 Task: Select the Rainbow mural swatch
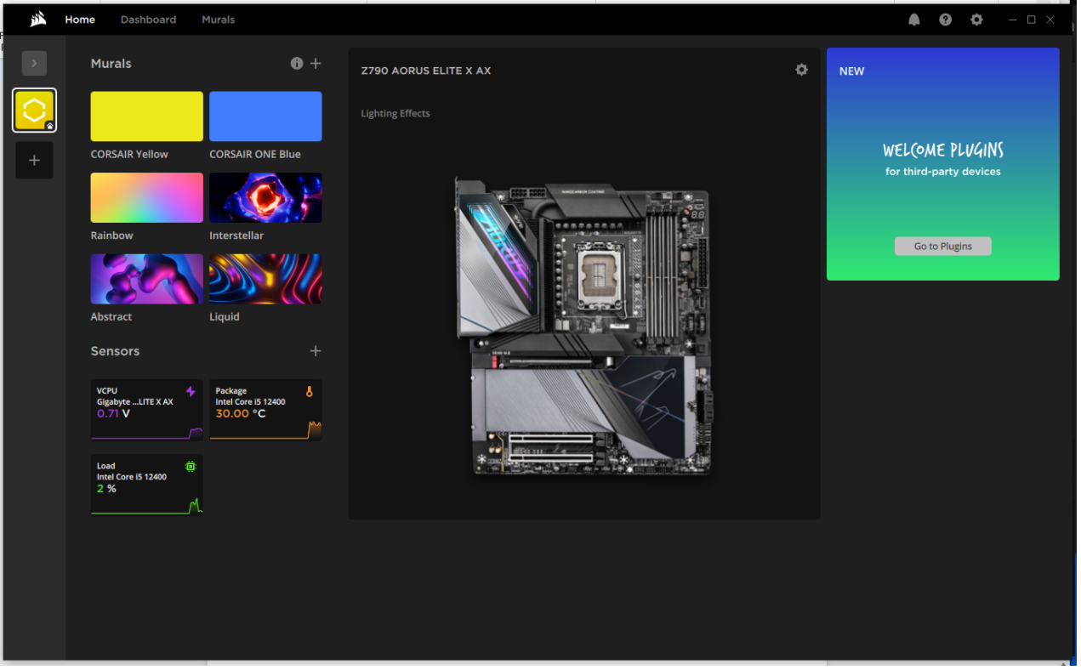pos(147,197)
